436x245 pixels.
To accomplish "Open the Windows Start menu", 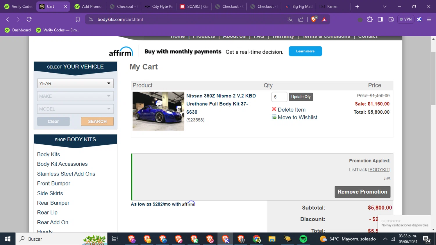I will (8, 239).
